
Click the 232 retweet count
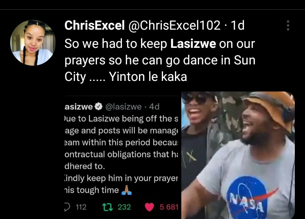pyautogui.click(x=124, y=207)
